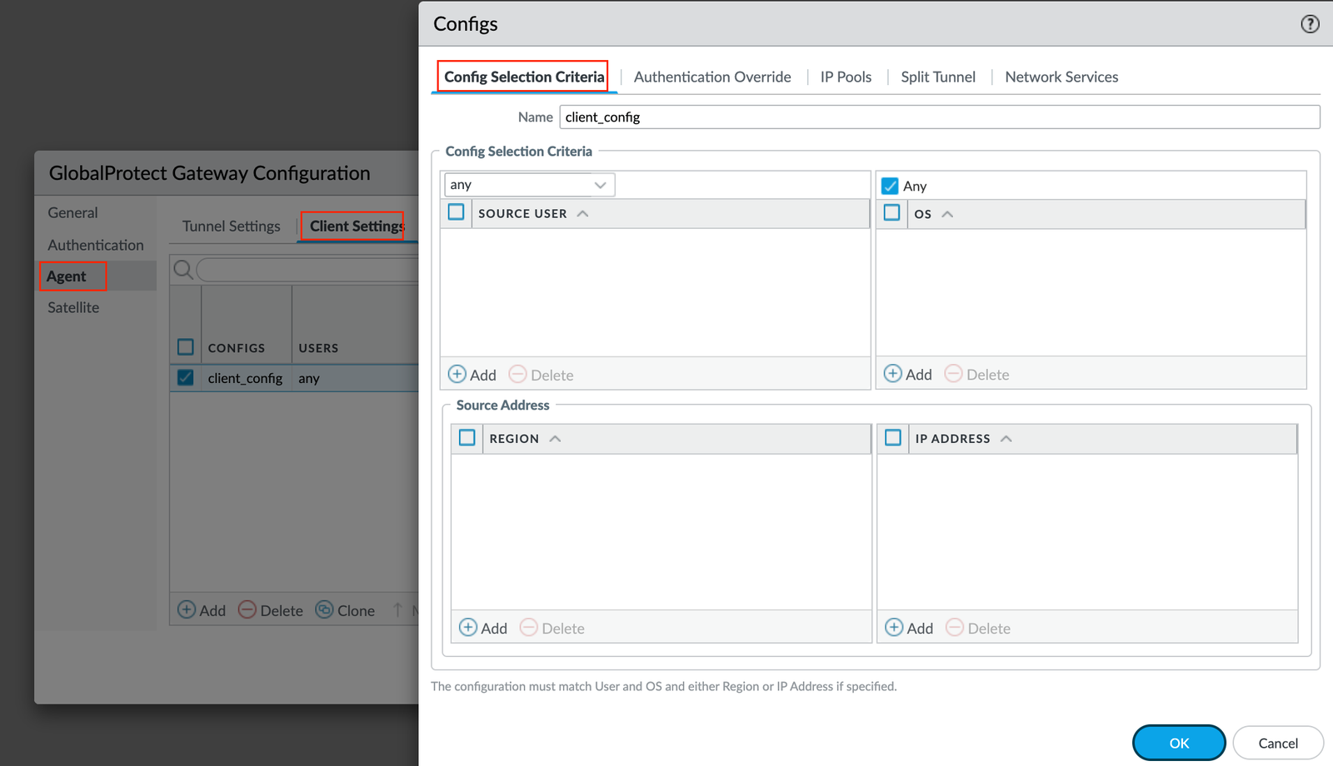This screenshot has height=766, width=1333.
Task: Confirm the config with OK
Action: point(1178,743)
